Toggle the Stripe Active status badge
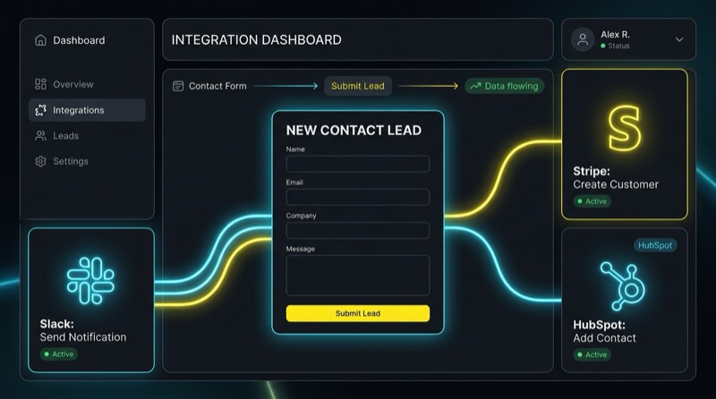This screenshot has height=399, width=716. (x=592, y=201)
